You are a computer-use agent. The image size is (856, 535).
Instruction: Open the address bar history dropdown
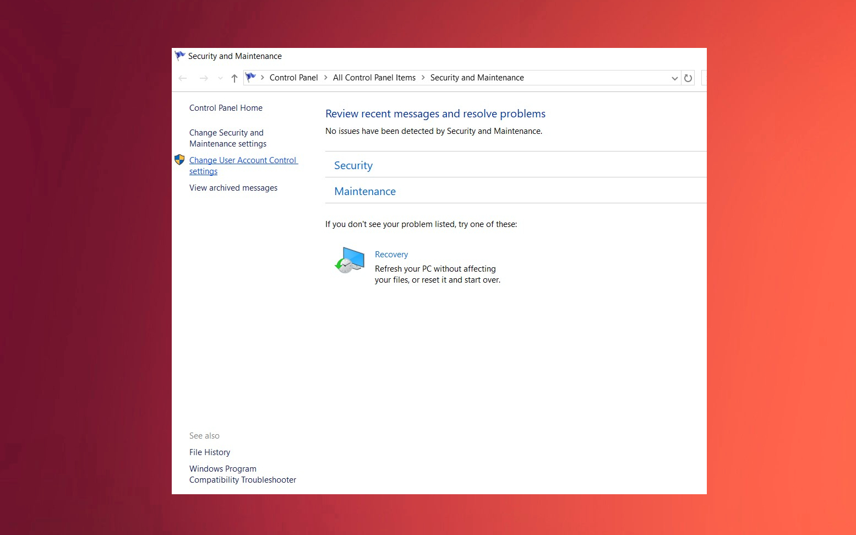(674, 78)
